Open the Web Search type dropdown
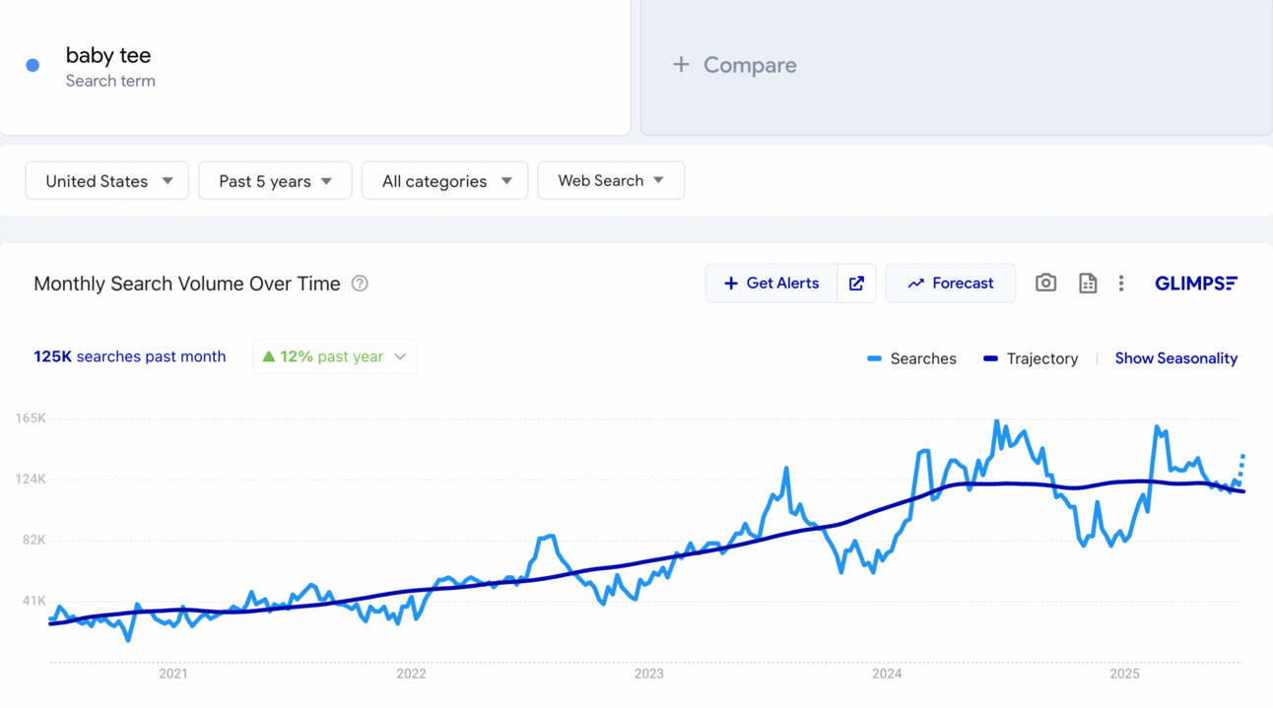The width and height of the screenshot is (1273, 708). point(611,181)
